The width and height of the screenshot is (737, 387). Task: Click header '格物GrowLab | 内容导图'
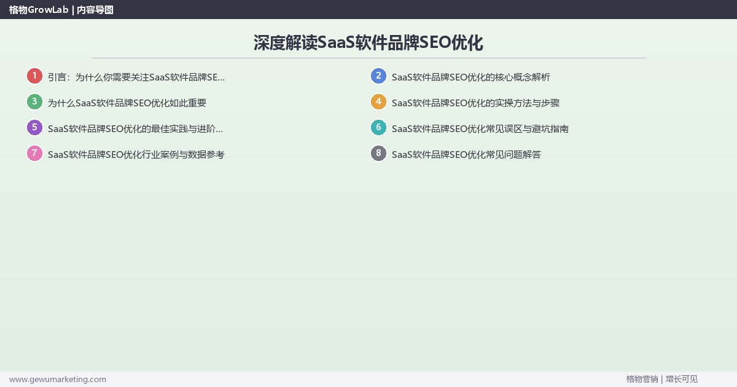coord(61,10)
